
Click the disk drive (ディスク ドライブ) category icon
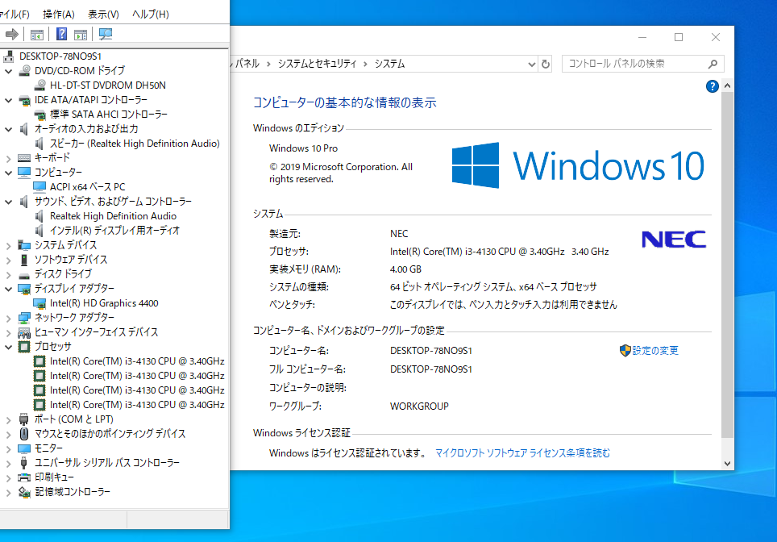(24, 274)
